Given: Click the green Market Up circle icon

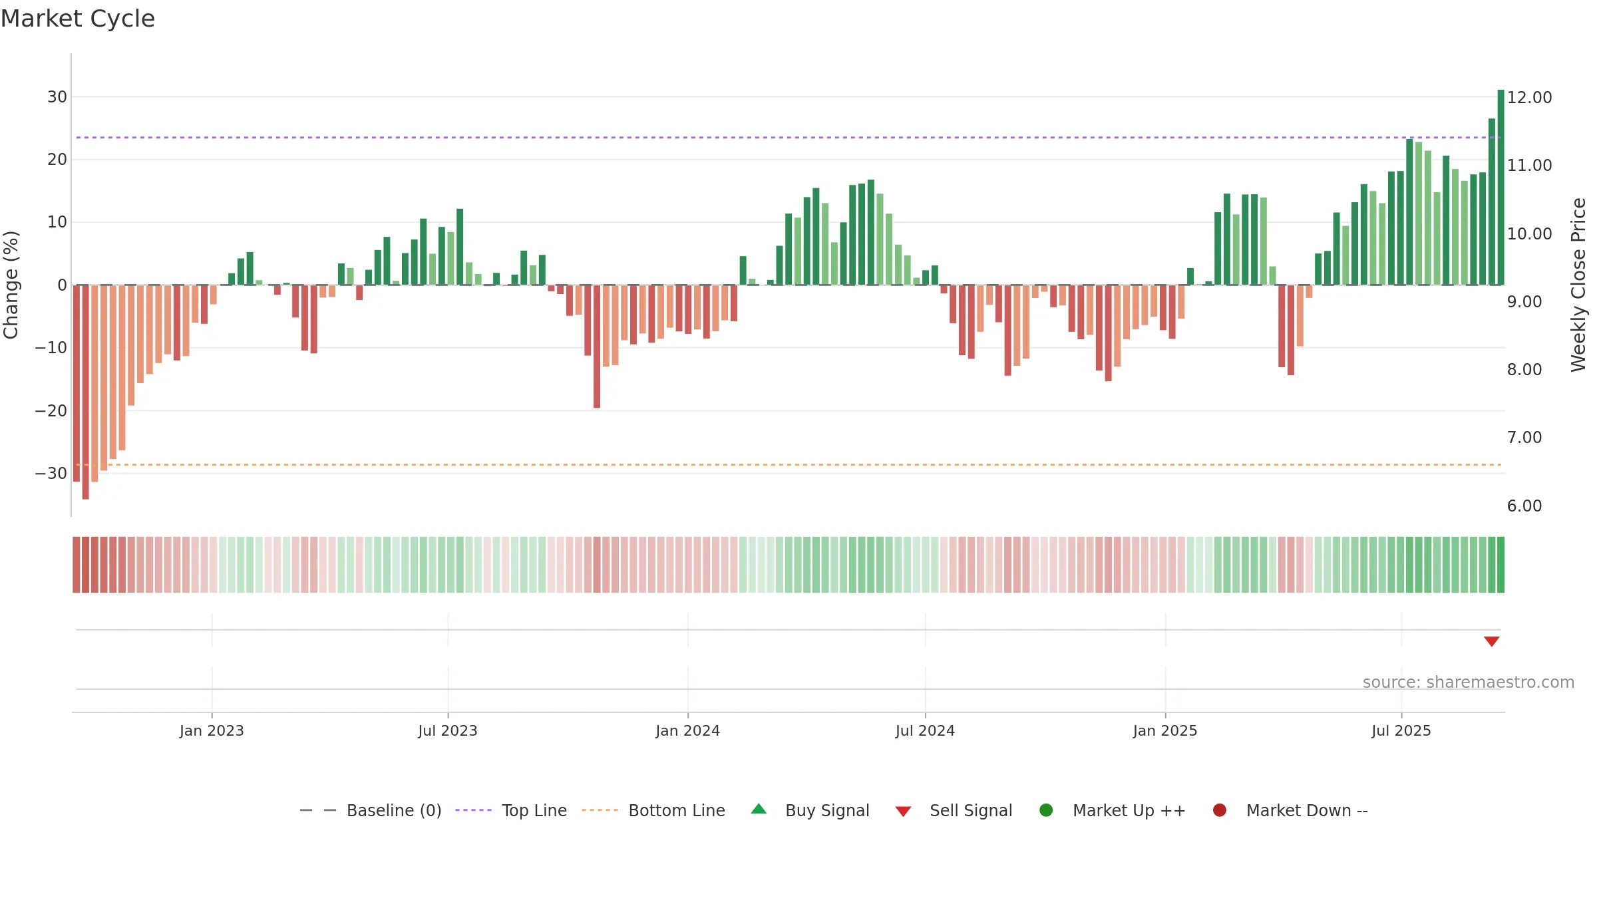Looking at the screenshot, I should 1046,810.
